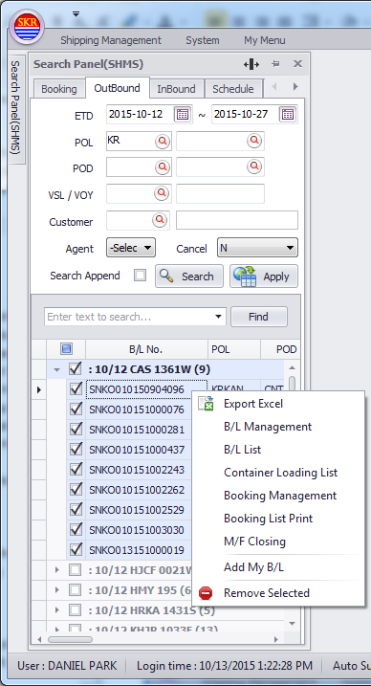Screen dimensions: 371x686
Task: Click the POL name lookup magnifier
Action: click(x=254, y=142)
